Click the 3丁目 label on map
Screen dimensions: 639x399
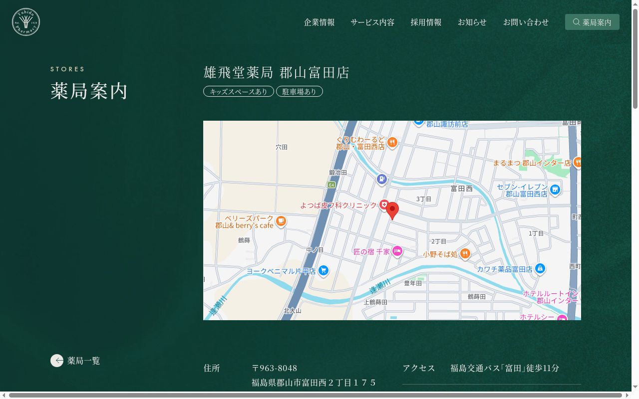tap(424, 199)
